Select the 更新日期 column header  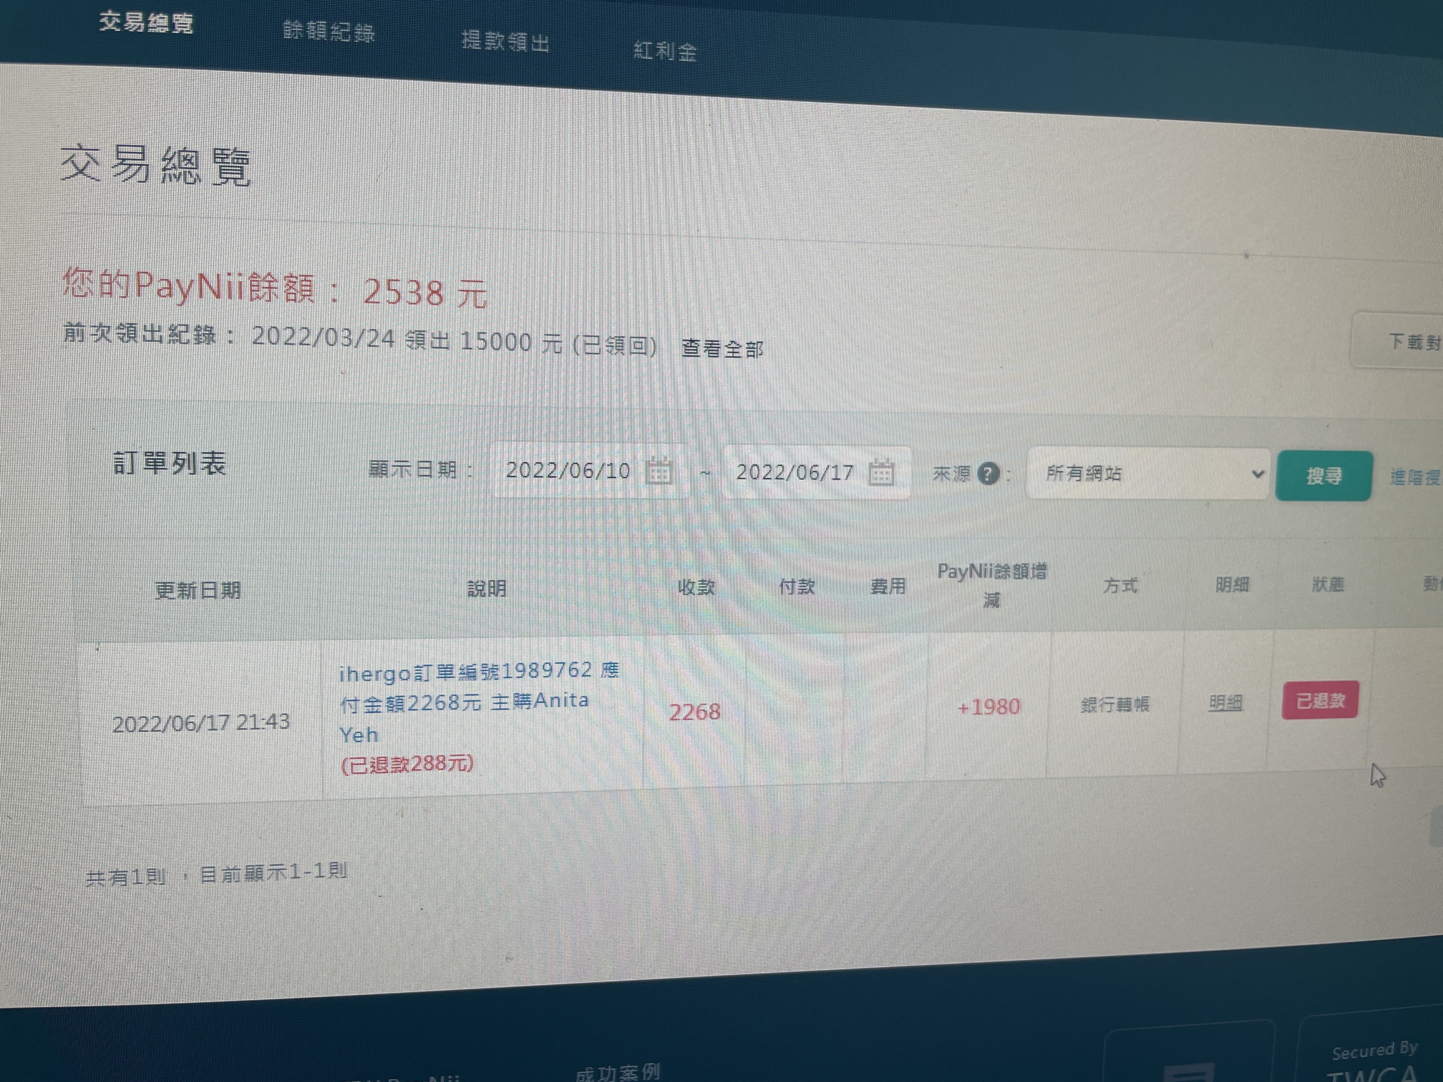(198, 590)
